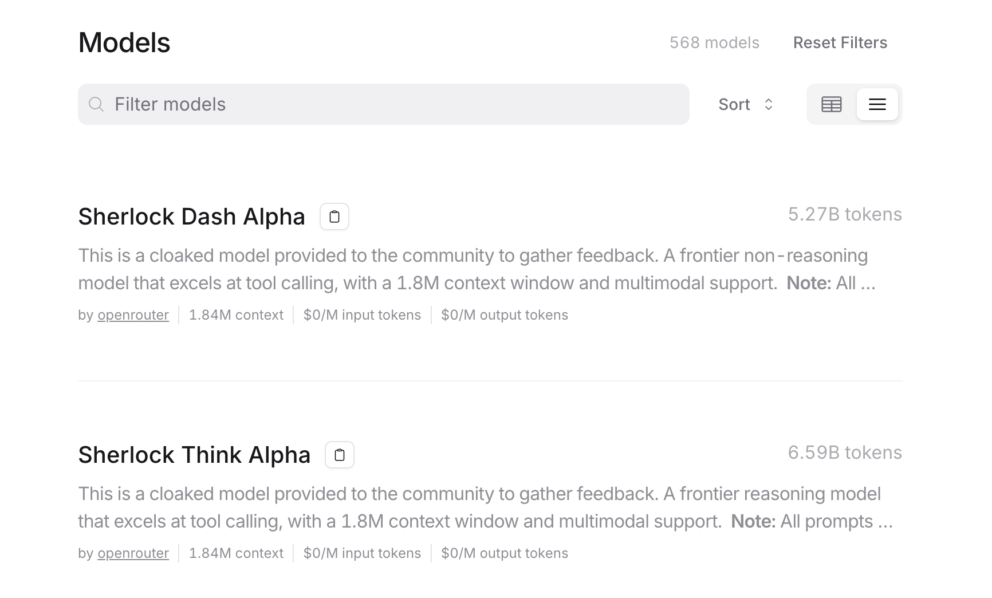Open openrouter link under Sherlock Dash Alpha
Image resolution: width=992 pixels, height=598 pixels.
[x=133, y=315]
